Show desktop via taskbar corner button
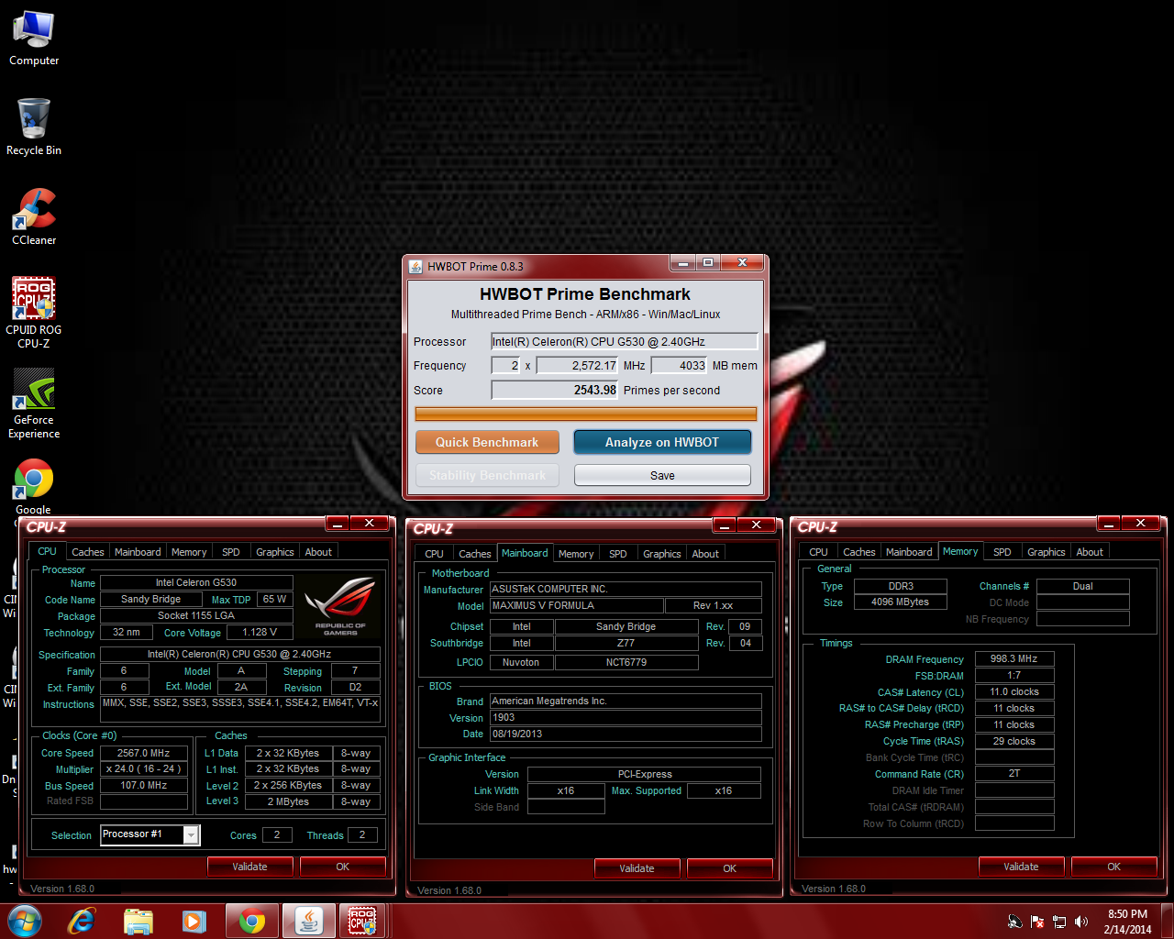 pos(1167,922)
